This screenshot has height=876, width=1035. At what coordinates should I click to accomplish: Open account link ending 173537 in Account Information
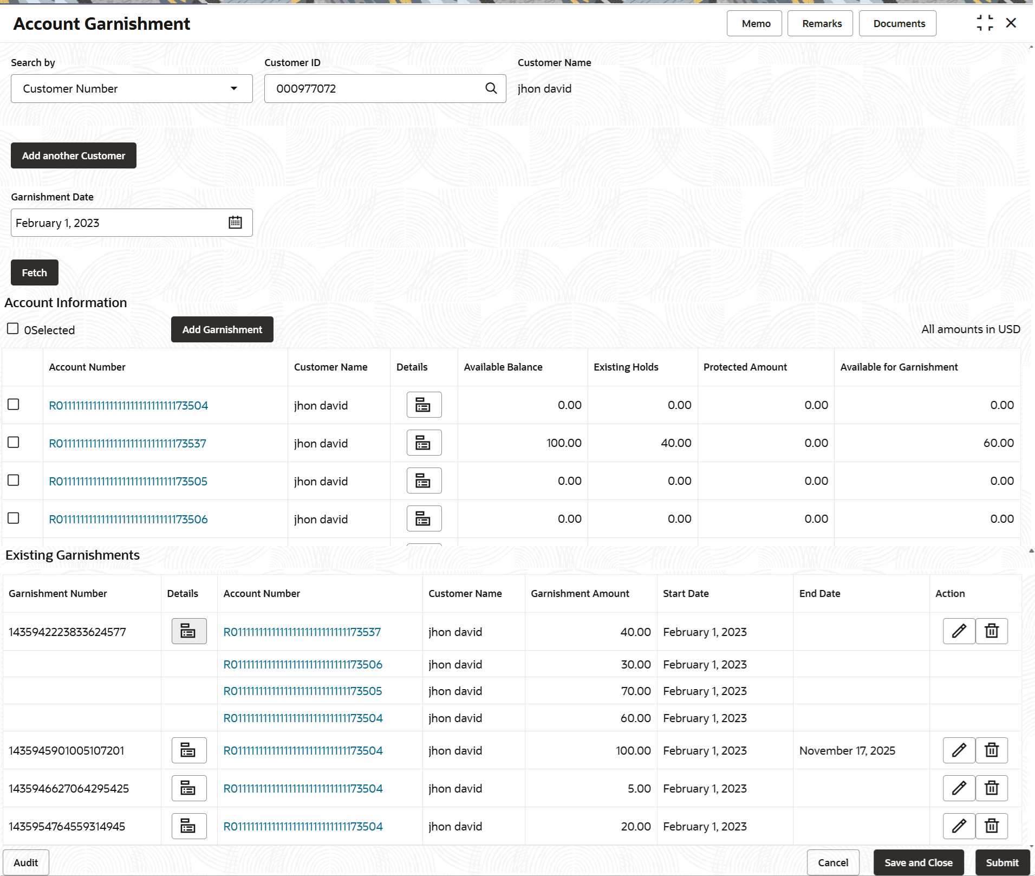128,443
